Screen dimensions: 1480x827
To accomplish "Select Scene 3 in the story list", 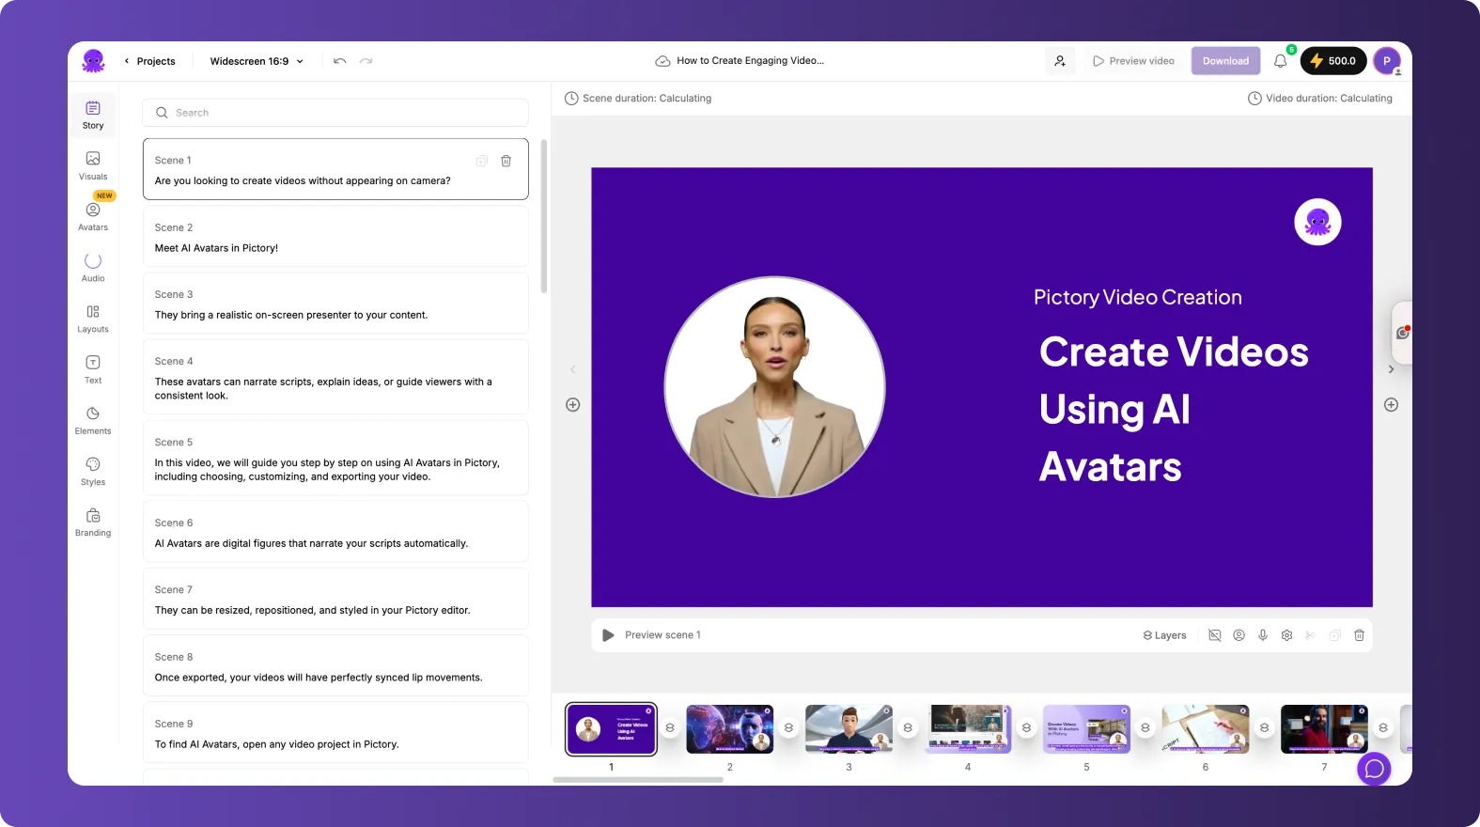I will [x=335, y=304].
